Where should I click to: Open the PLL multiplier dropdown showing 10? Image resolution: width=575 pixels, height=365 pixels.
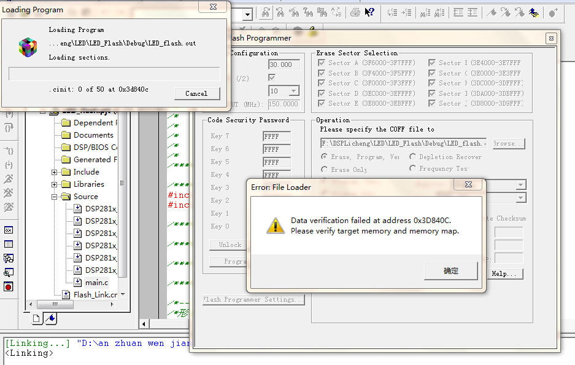coord(294,91)
